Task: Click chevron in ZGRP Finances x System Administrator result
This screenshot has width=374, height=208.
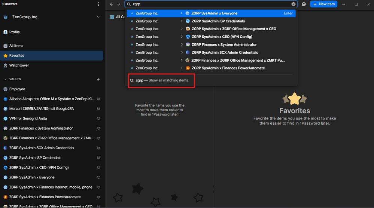Action: pyautogui.click(x=182, y=44)
